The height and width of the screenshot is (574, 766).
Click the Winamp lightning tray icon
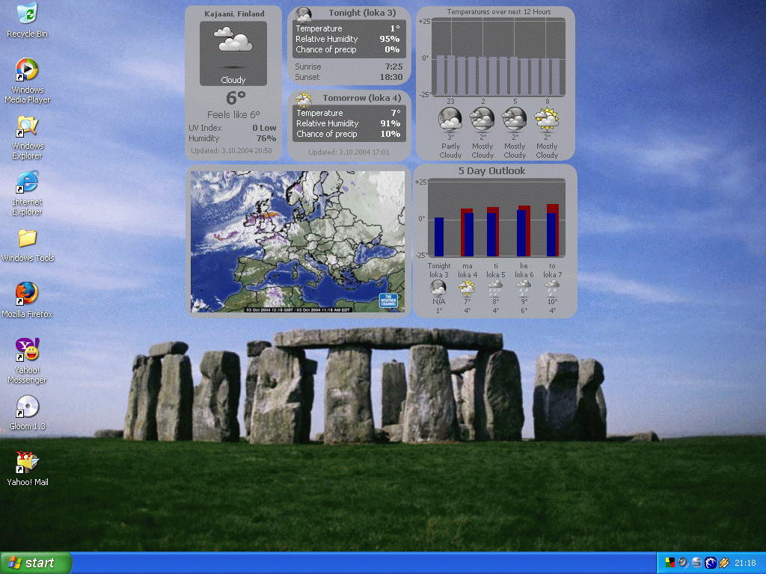pos(723,563)
